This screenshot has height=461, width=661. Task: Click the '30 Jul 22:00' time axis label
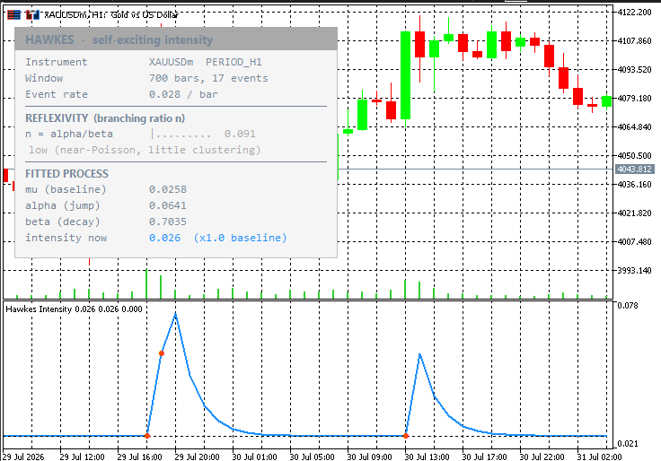pyautogui.click(x=542, y=457)
